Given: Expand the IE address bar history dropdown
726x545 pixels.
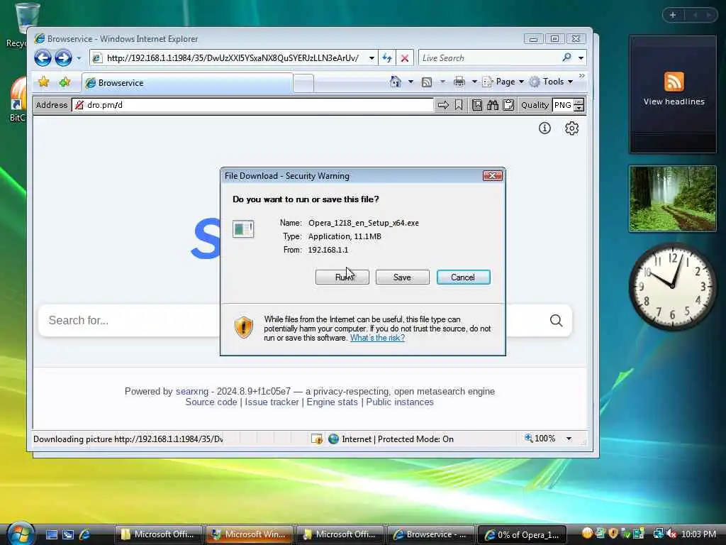Looking at the screenshot, I should (x=372, y=58).
